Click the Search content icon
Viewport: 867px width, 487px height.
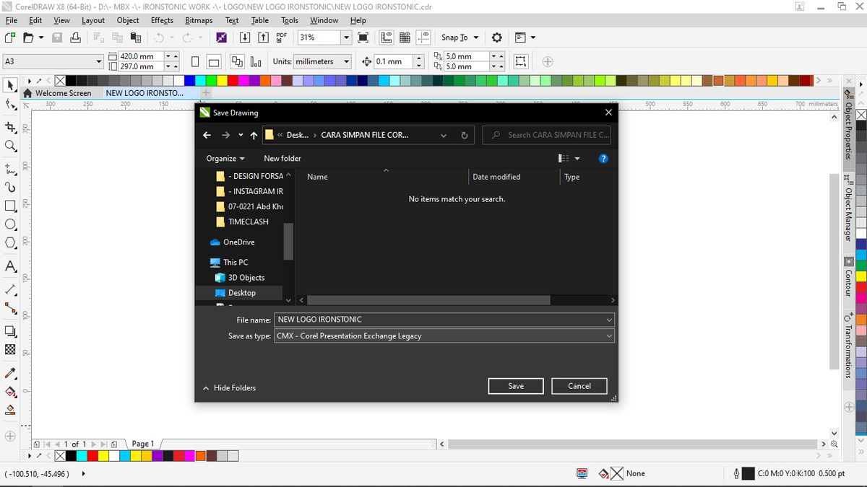221,38
